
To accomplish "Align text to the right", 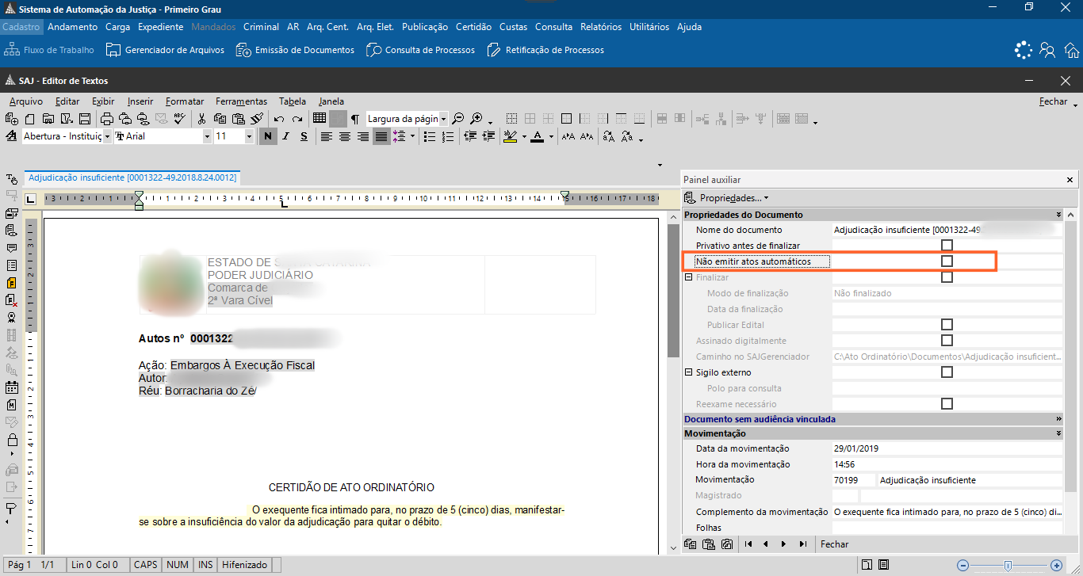I will coord(363,136).
